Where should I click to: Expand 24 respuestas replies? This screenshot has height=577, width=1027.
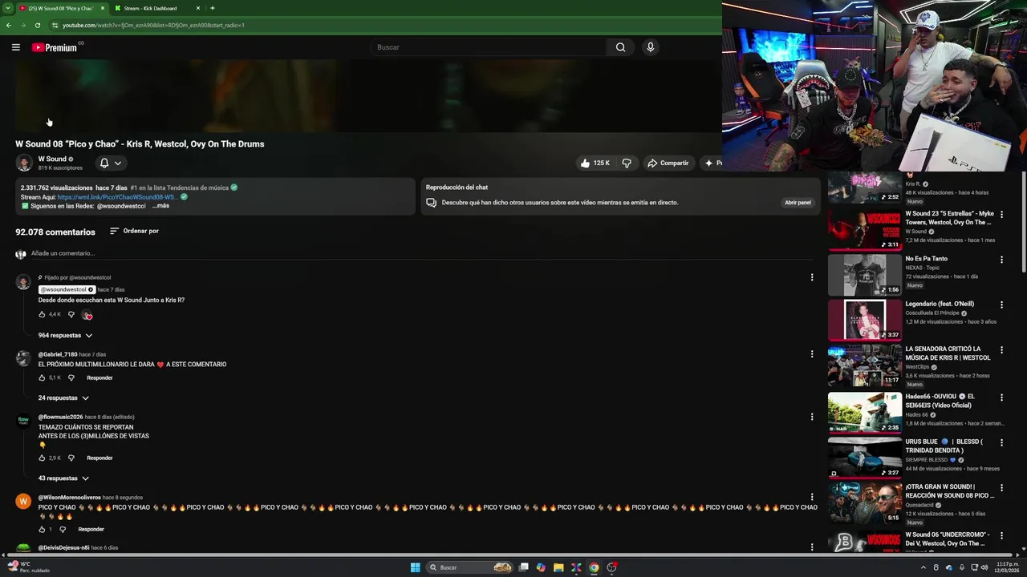pos(63,397)
